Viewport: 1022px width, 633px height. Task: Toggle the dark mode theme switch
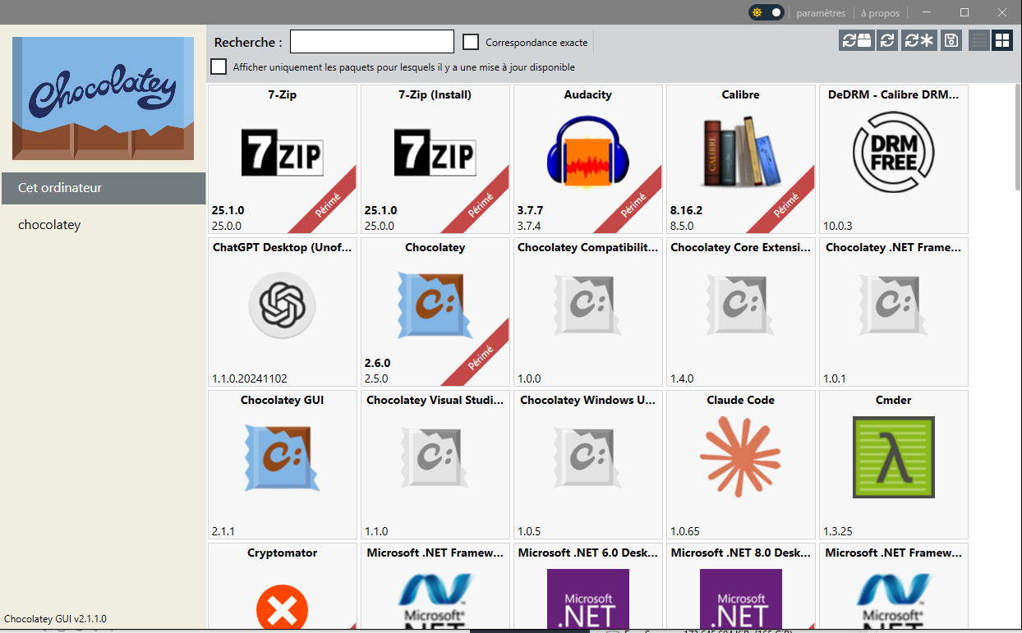[x=766, y=12]
